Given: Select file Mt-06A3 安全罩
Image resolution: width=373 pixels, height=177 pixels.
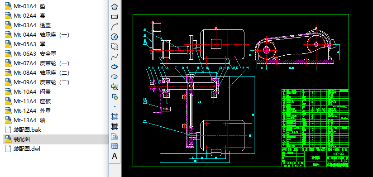Looking at the screenshot, I should (x=30, y=54).
